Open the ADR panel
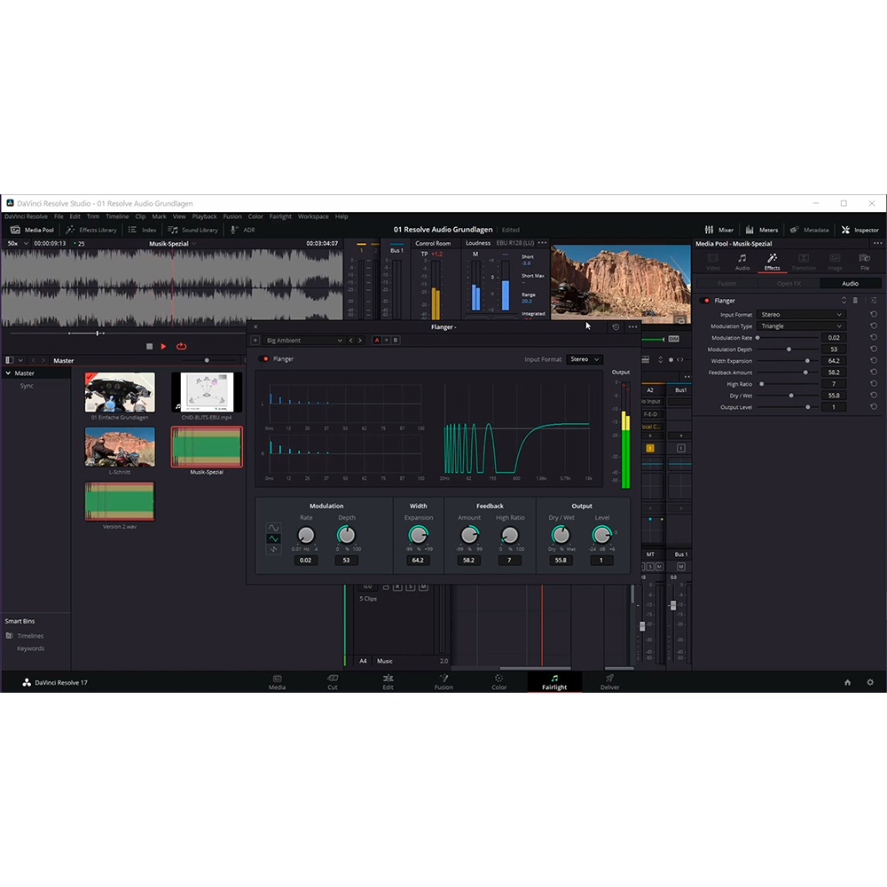The height and width of the screenshot is (887, 887). pos(243,230)
